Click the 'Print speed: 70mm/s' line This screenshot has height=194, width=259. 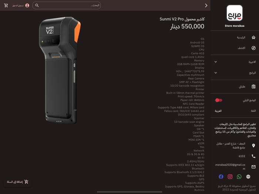(191, 96)
